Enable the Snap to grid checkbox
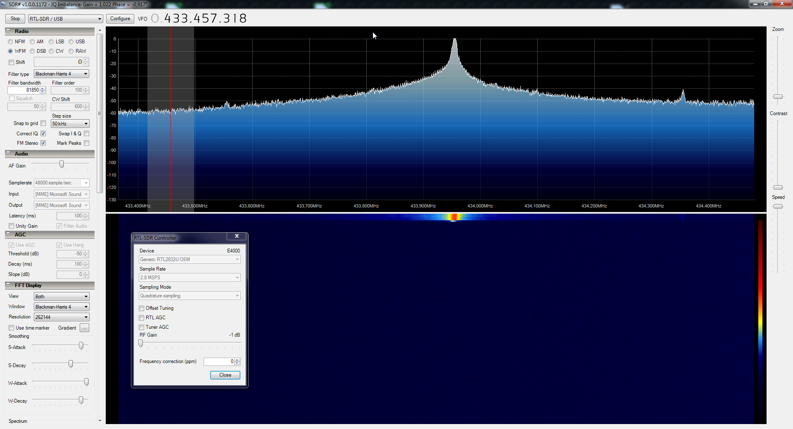Screen dimensions: 793x429 click(x=43, y=123)
